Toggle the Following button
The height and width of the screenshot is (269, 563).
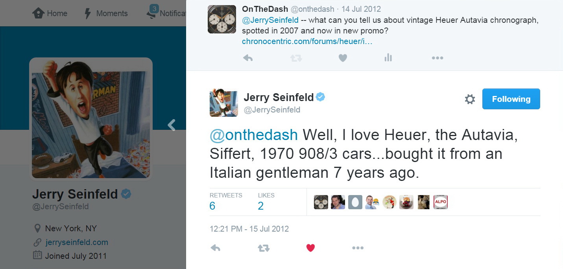click(511, 99)
